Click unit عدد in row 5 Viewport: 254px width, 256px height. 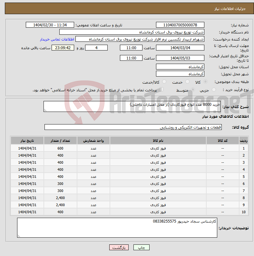[93, 177]
